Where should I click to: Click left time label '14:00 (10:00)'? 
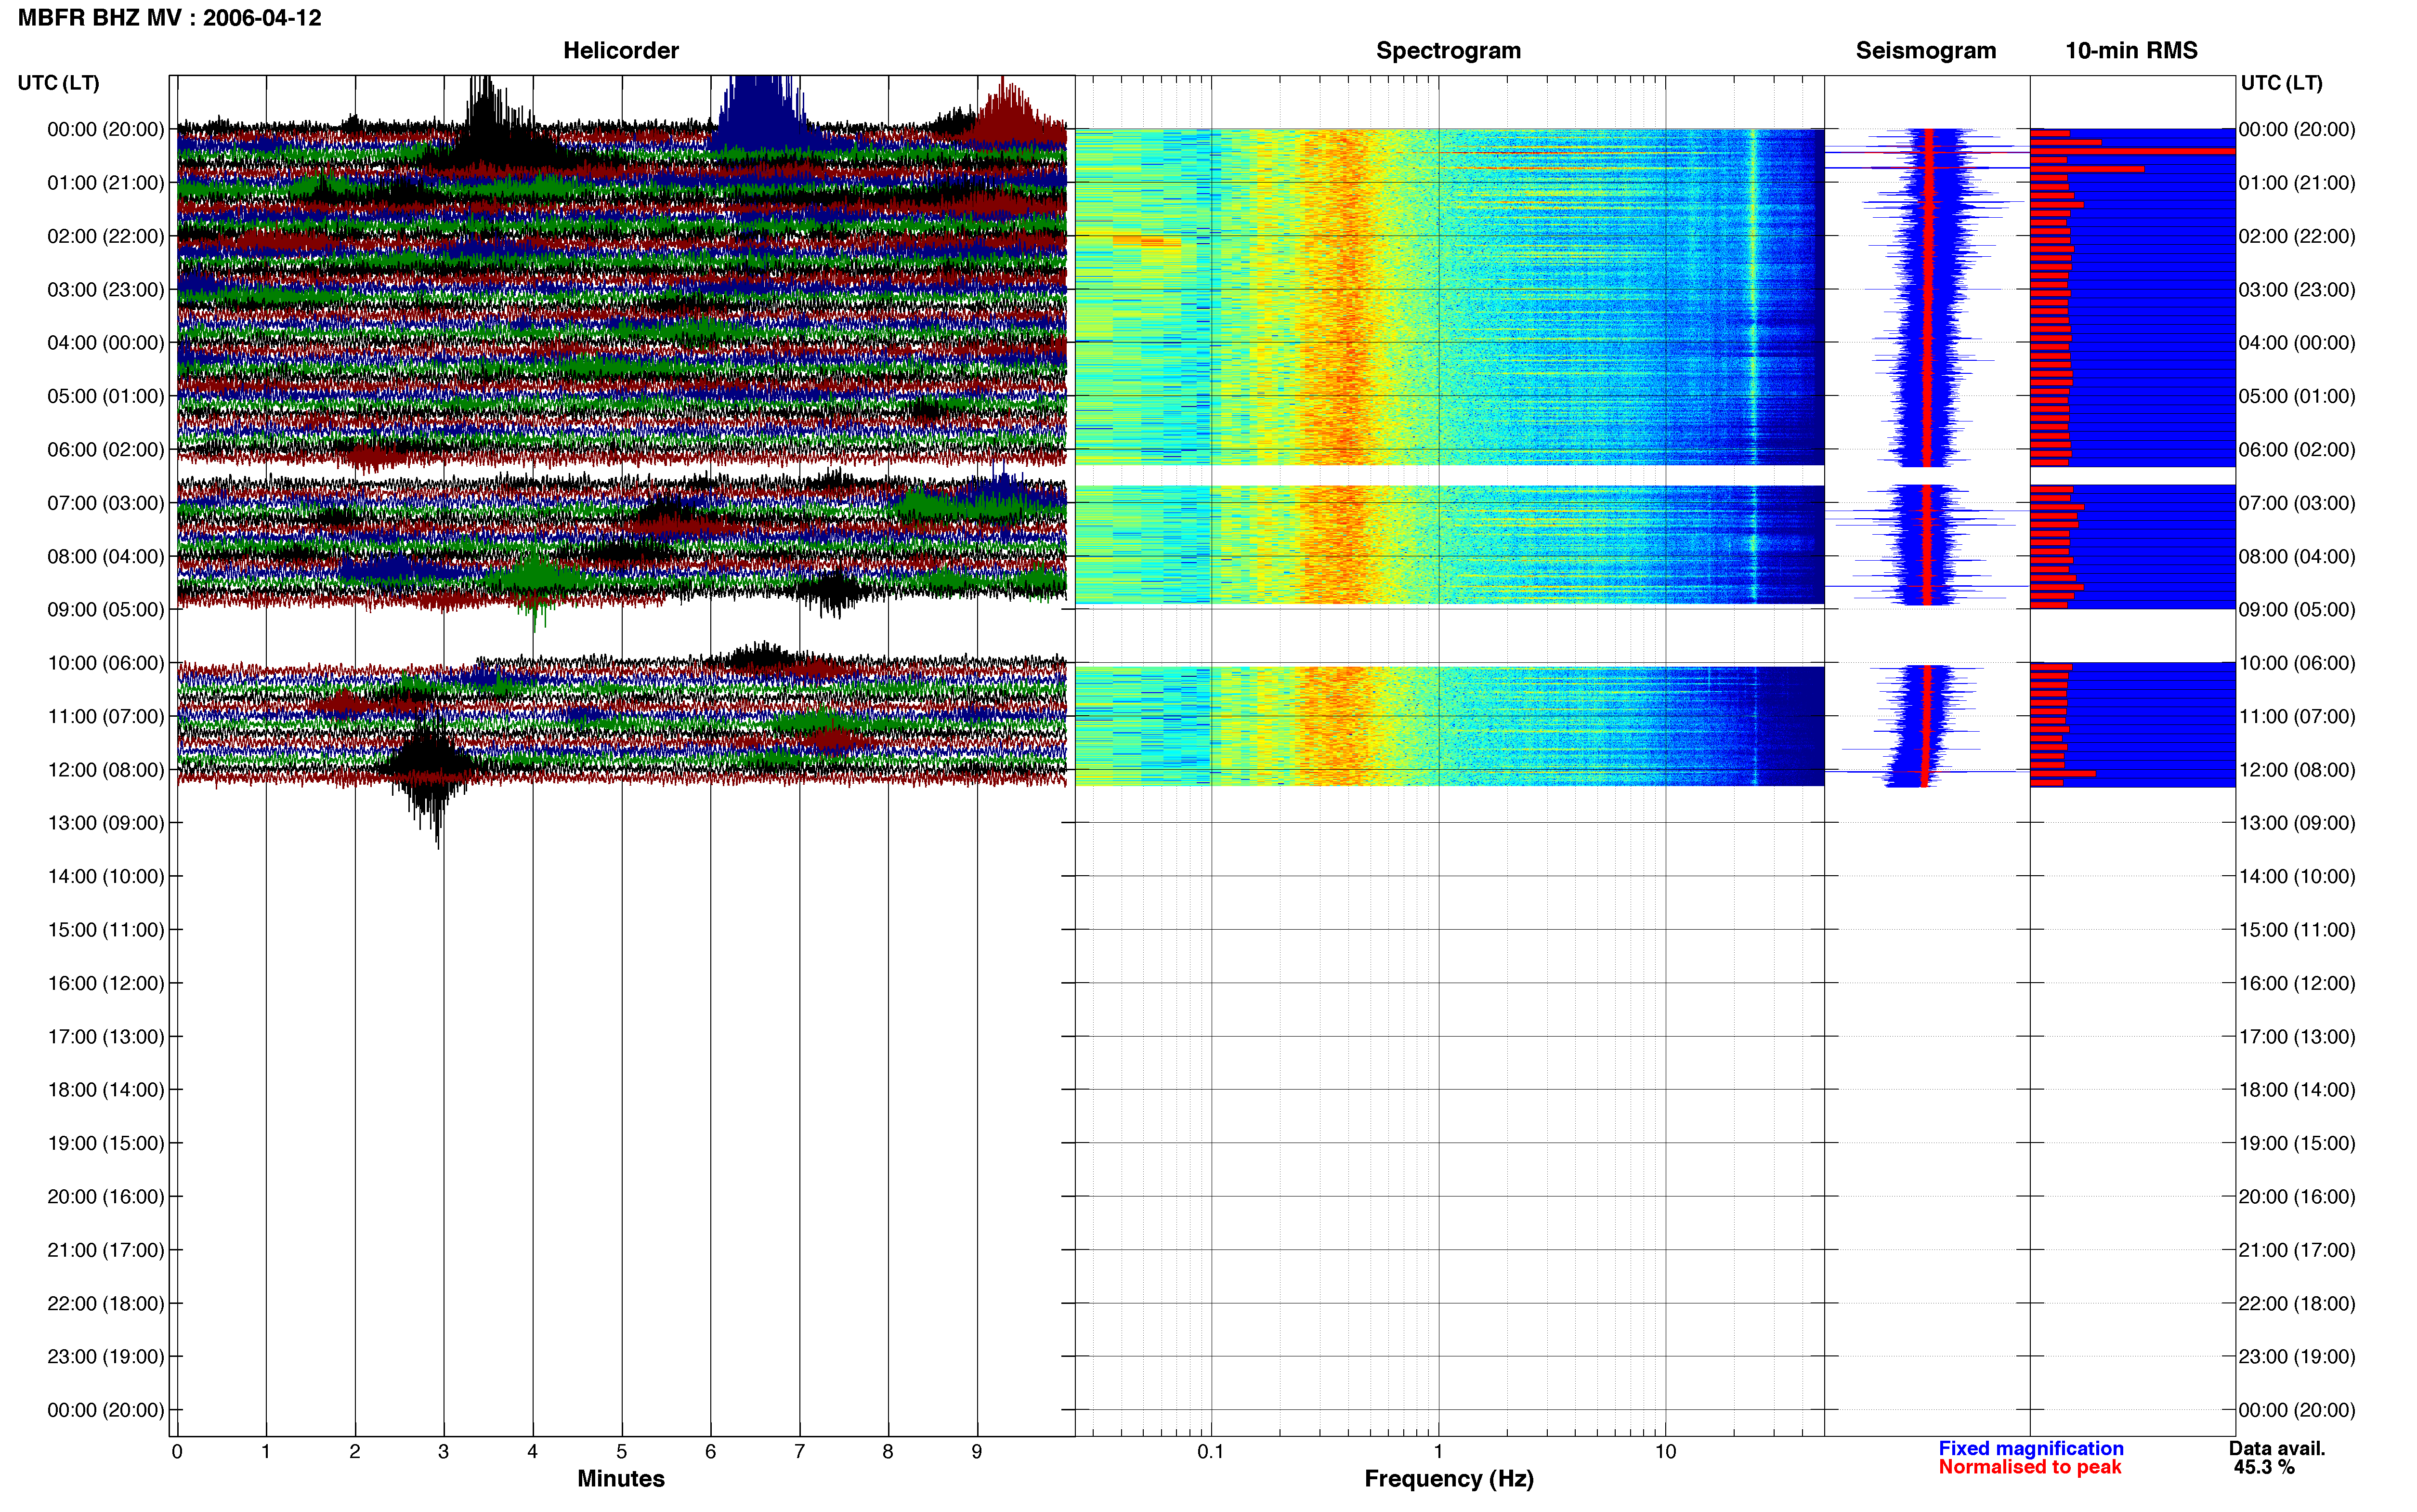105,876
